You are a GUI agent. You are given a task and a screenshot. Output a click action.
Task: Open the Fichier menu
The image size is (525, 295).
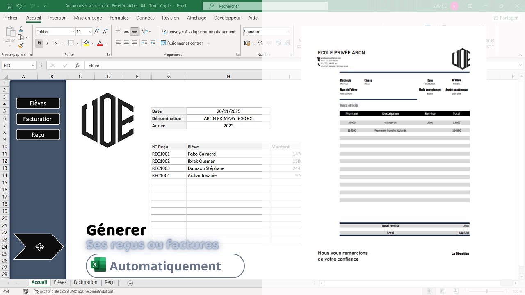[x=11, y=18]
